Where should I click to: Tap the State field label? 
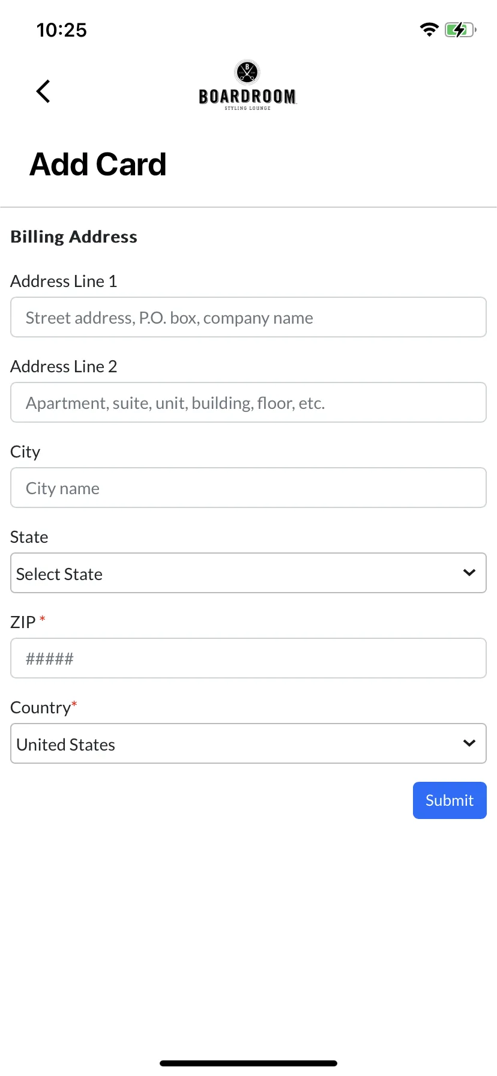(x=29, y=537)
